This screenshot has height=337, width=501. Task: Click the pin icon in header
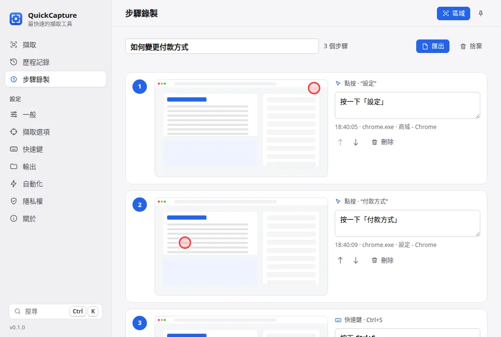(481, 13)
